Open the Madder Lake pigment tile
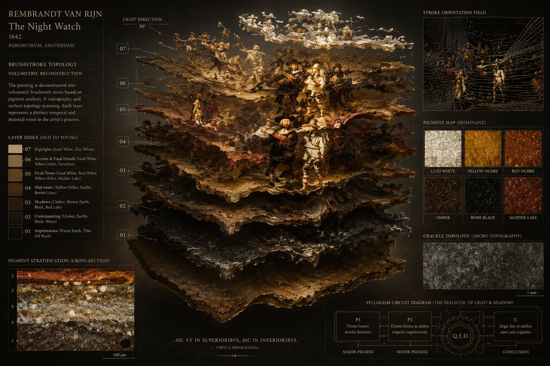Viewport: 550px width, 366px height. pos(522,195)
